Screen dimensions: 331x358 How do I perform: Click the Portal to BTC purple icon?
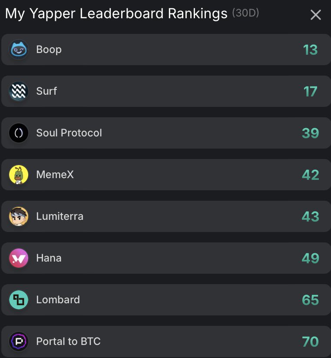[x=19, y=341]
